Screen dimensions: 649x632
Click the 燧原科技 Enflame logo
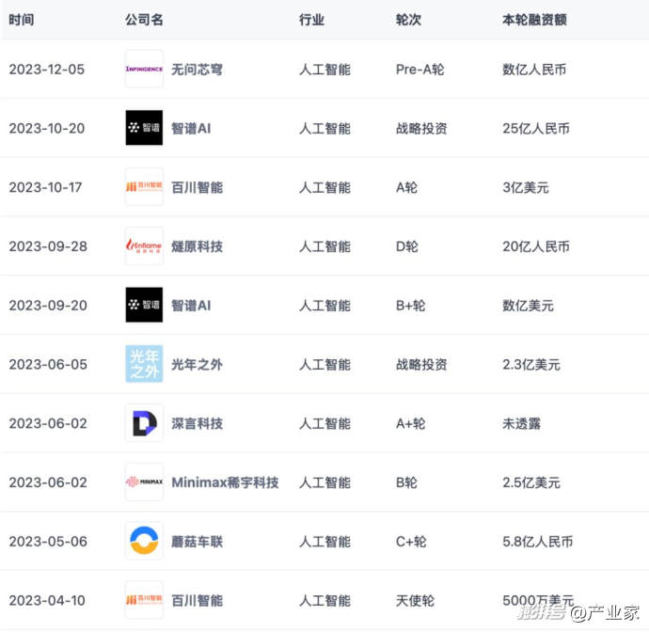[x=144, y=245]
